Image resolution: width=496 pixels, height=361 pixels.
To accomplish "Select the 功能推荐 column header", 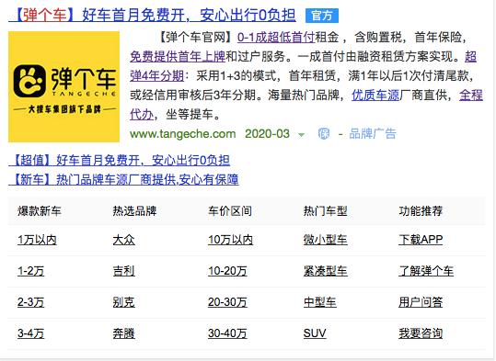I will [x=421, y=210].
